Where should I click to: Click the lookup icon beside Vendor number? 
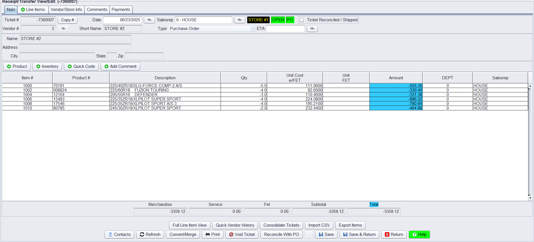(x=63, y=29)
